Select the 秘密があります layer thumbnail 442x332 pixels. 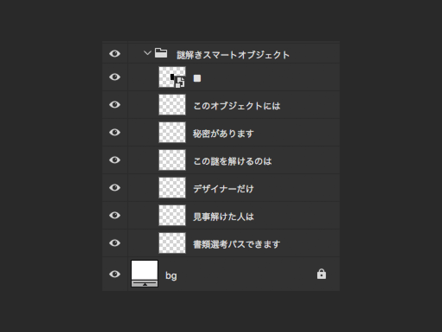[172, 132]
